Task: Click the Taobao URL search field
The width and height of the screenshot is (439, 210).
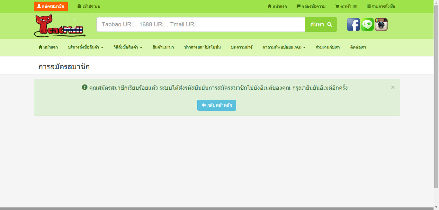Action: click(201, 24)
